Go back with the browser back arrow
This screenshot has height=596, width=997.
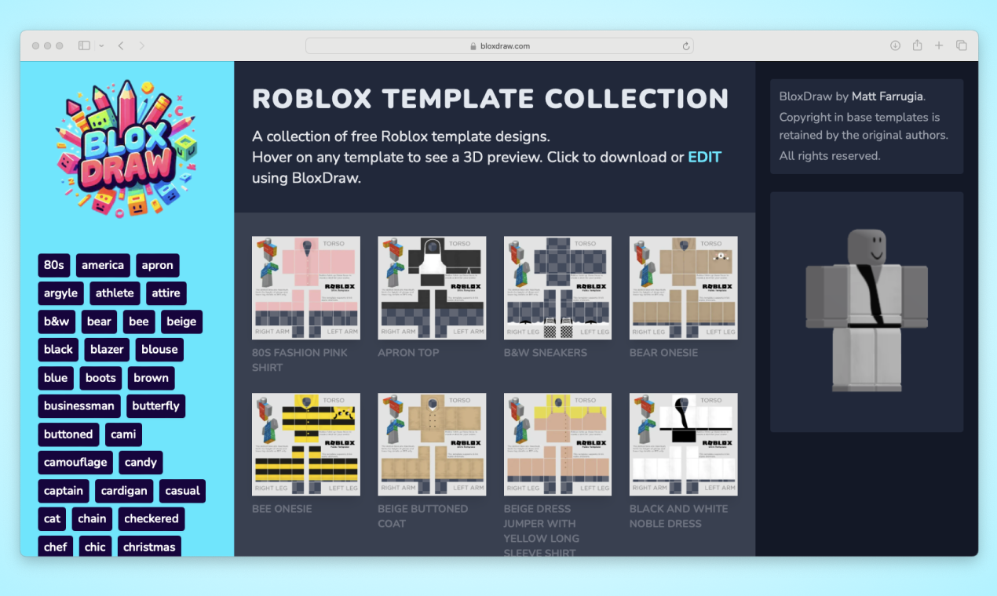pos(121,45)
